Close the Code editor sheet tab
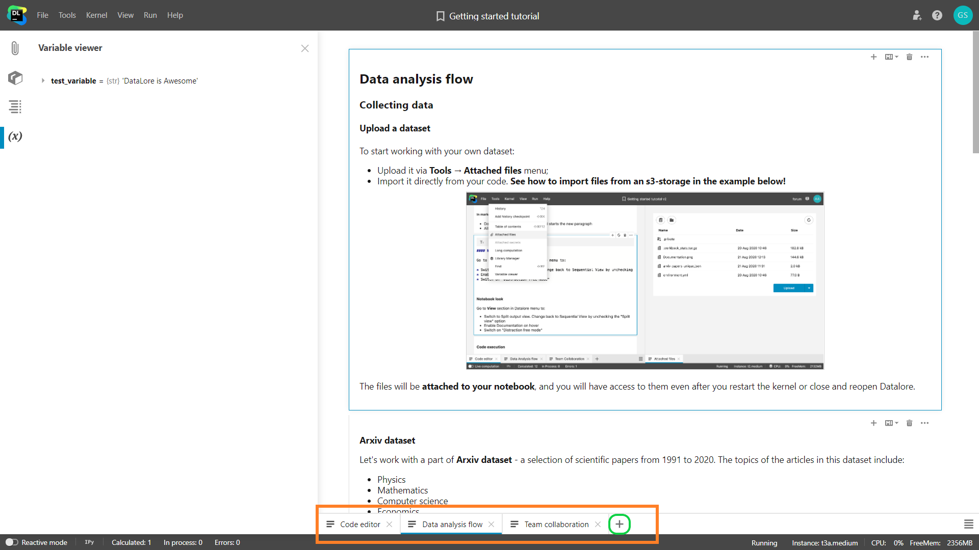This screenshot has height=550, width=979. click(390, 525)
